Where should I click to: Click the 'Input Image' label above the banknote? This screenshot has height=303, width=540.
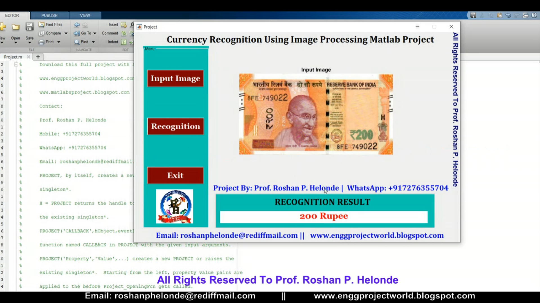316,70
